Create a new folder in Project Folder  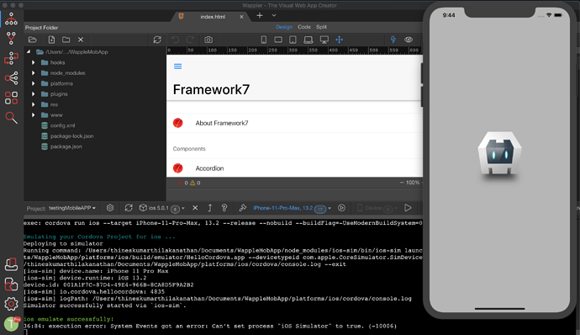66,40
